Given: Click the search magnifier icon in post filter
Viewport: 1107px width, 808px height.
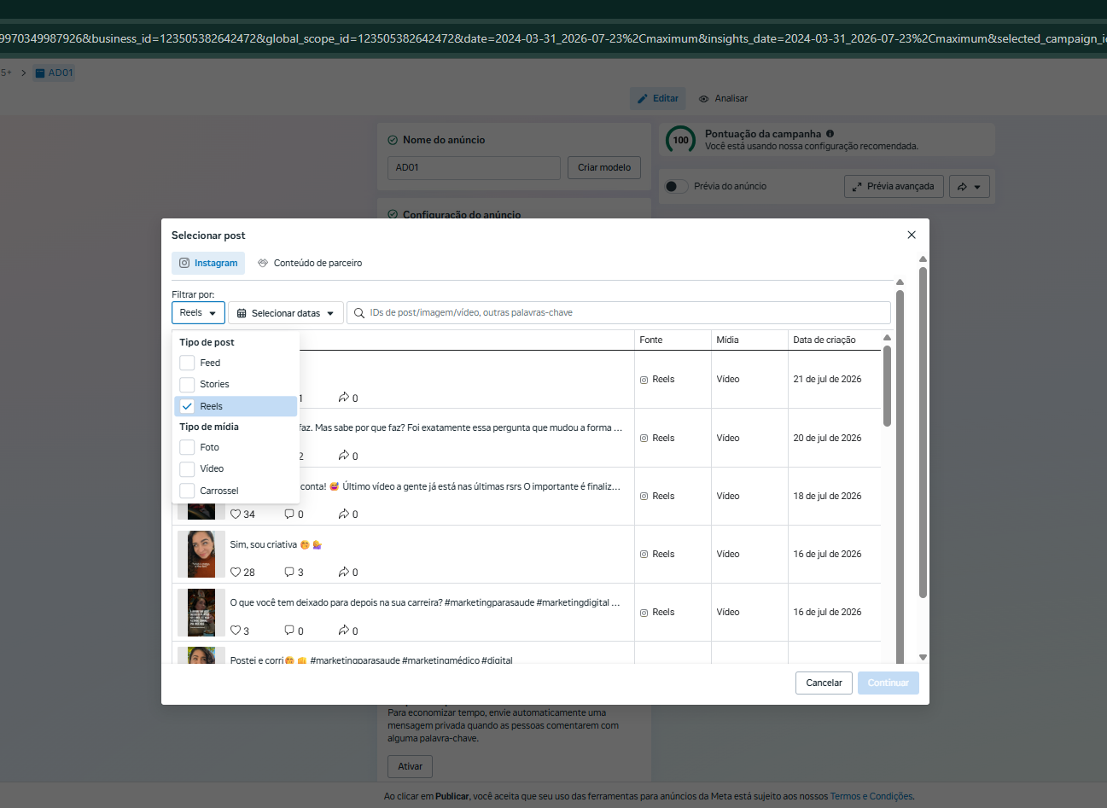Looking at the screenshot, I should pyautogui.click(x=359, y=313).
